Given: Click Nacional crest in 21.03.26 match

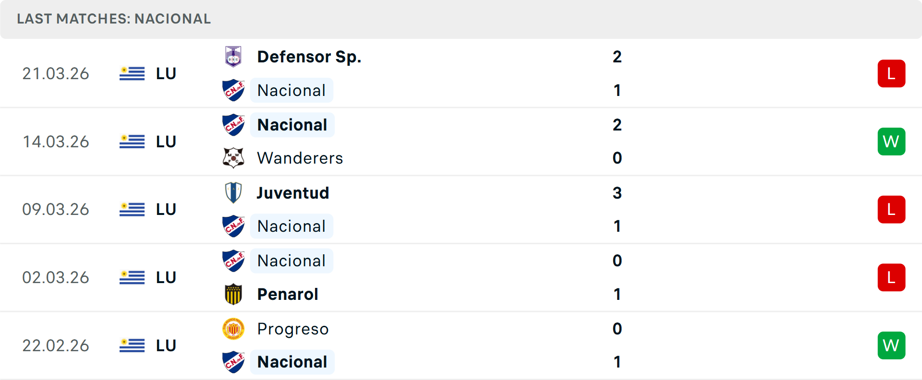Looking at the screenshot, I should 233,90.
